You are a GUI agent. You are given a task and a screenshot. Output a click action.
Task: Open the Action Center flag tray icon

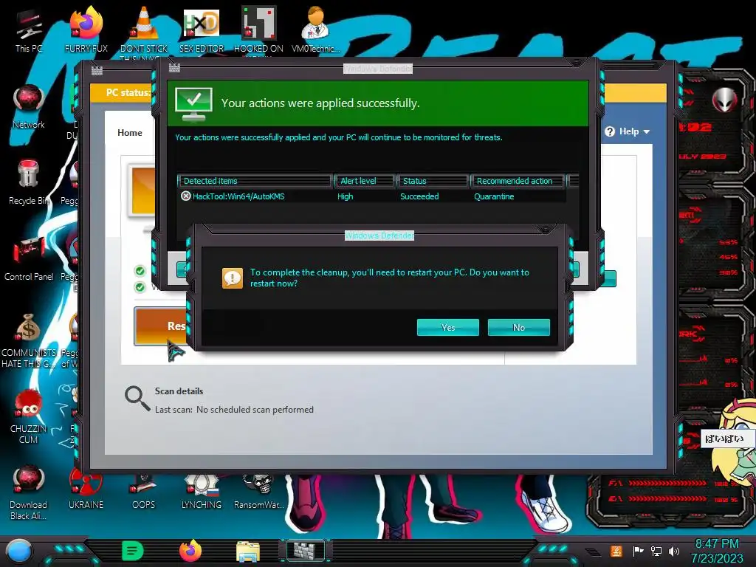638,551
